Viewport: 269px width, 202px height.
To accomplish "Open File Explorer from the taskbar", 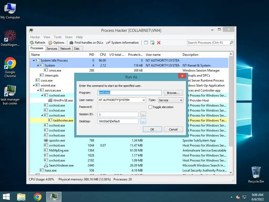I will 21,197.
